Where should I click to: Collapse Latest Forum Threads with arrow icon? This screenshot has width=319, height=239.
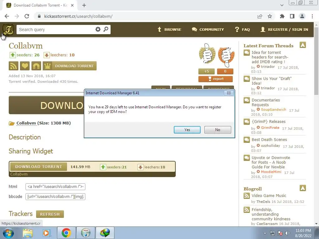[303, 45]
